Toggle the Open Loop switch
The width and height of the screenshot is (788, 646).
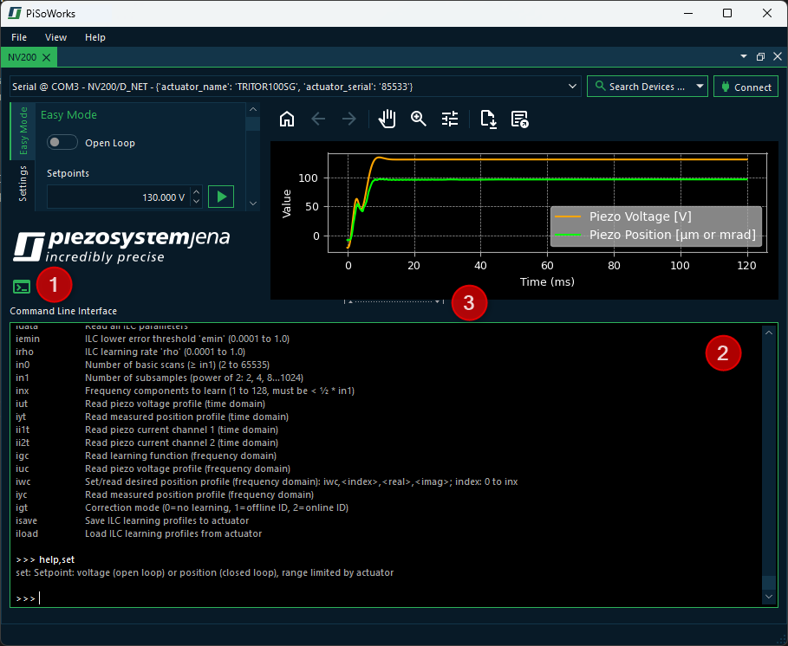click(x=62, y=143)
